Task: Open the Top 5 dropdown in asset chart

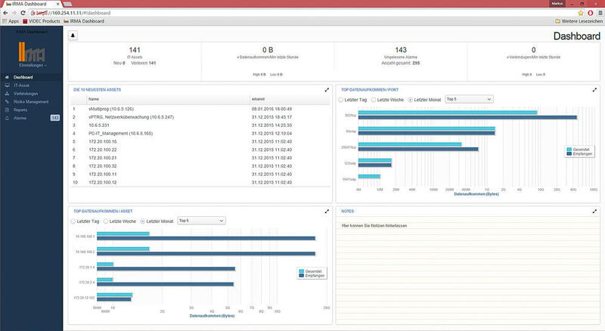Action: [x=201, y=221]
